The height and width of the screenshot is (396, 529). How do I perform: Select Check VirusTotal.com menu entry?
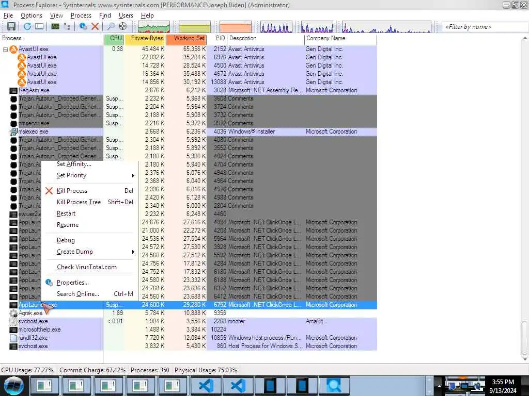point(90,267)
